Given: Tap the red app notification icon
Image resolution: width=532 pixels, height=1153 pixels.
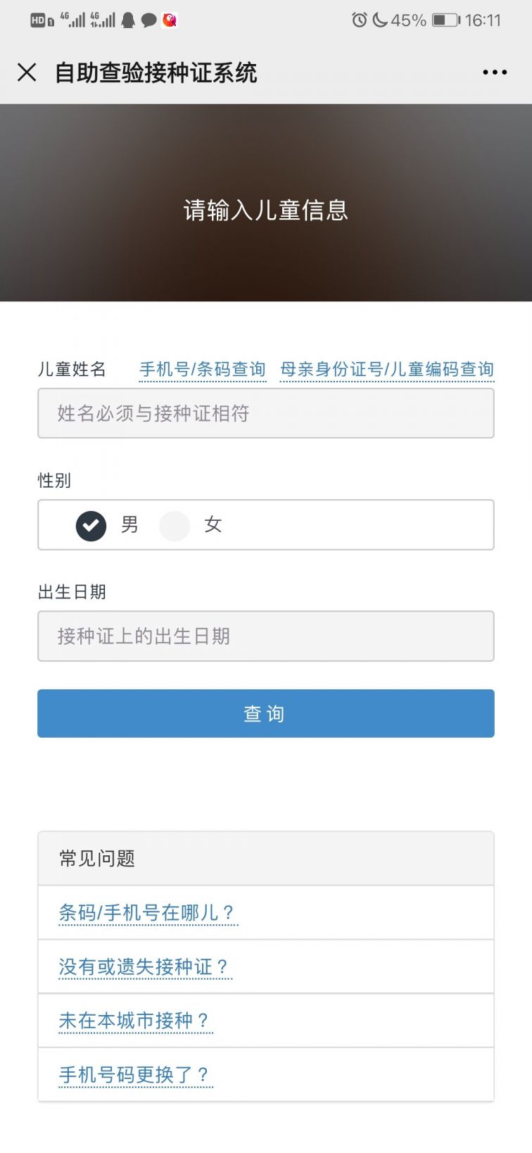Looking at the screenshot, I should (x=170, y=20).
